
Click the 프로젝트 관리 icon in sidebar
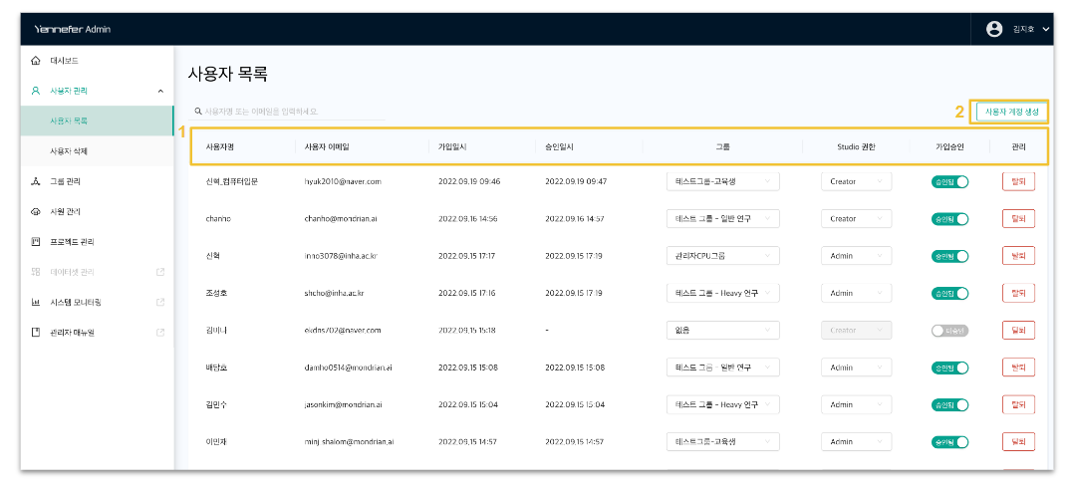pyautogui.click(x=36, y=241)
